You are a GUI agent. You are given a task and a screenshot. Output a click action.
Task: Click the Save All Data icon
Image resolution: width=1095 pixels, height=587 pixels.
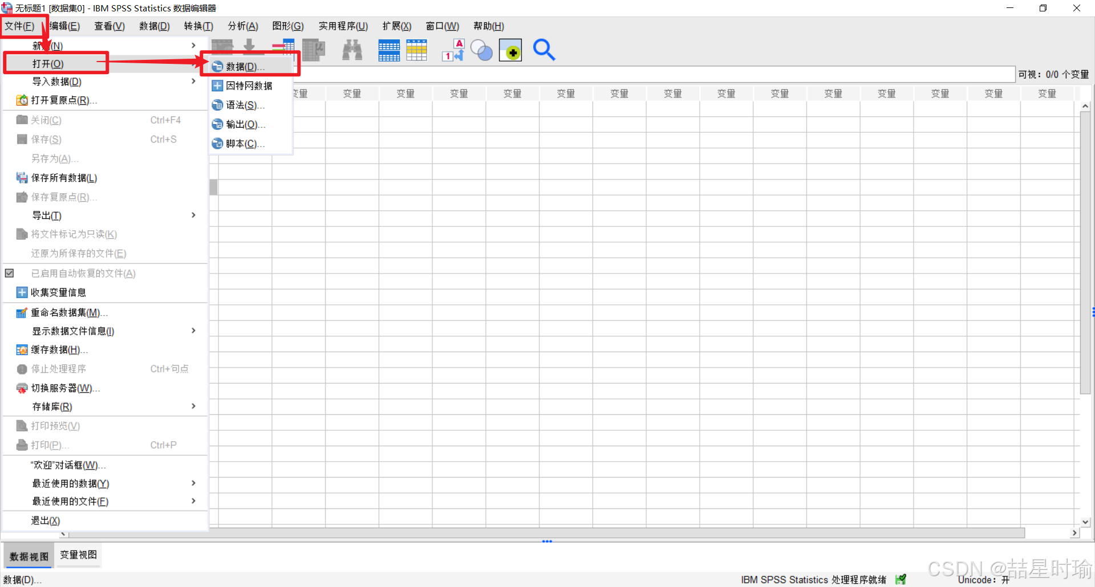(x=22, y=178)
